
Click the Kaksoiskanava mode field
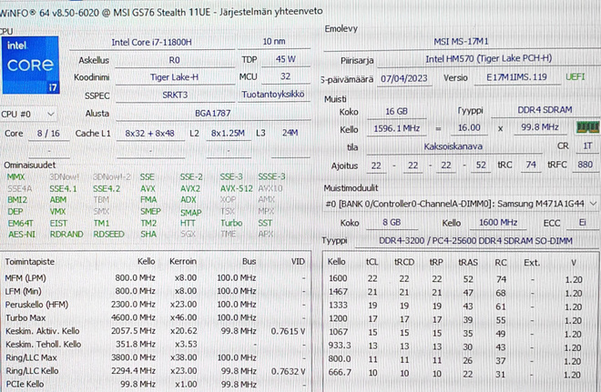(453, 146)
